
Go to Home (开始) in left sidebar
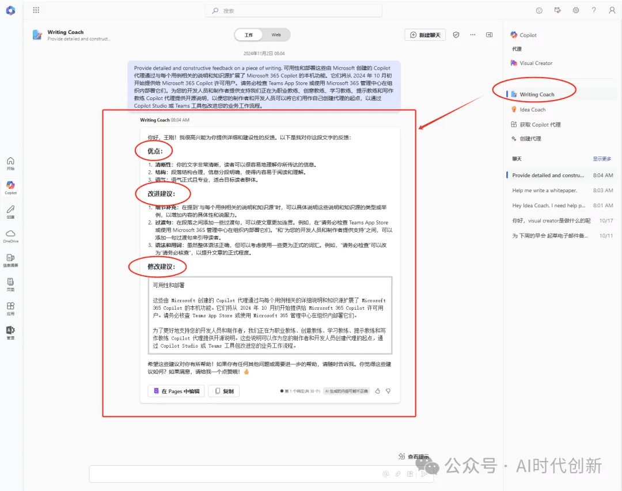(11, 163)
